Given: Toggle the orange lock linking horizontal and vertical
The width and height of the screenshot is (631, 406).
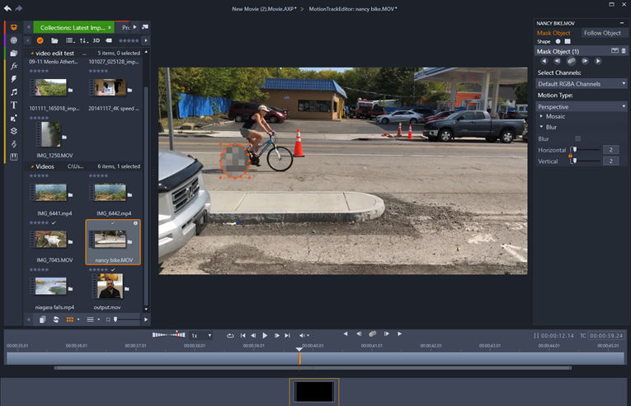Looking at the screenshot, I should coord(570,155).
